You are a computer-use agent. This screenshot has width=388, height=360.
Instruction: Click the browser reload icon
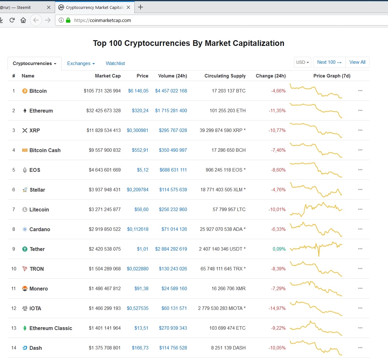(12, 20)
